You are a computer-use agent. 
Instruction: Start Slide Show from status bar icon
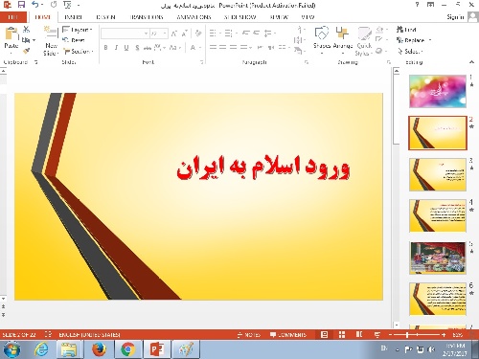377,334
